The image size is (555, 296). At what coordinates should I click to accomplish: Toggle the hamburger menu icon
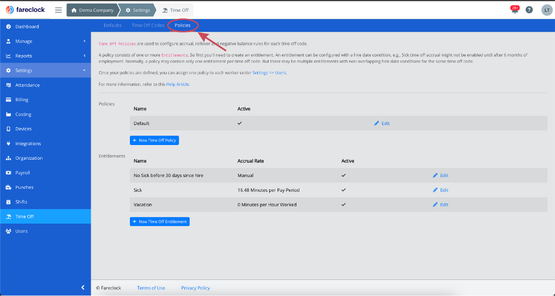click(58, 10)
